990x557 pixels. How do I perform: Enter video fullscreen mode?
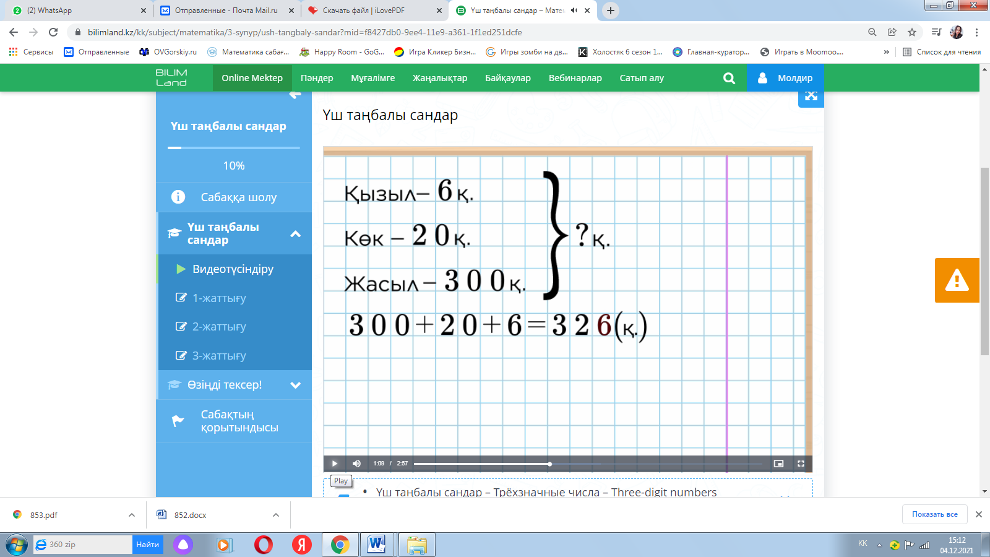[801, 464]
